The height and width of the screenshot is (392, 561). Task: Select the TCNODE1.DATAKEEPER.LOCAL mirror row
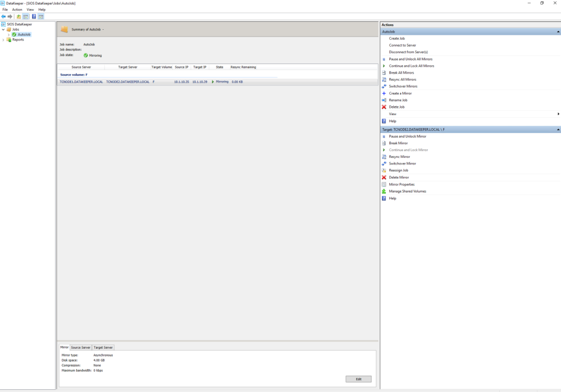(x=218, y=81)
